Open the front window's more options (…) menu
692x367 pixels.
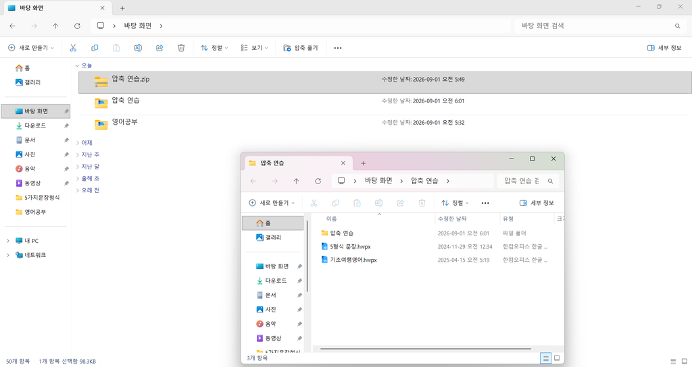click(485, 202)
